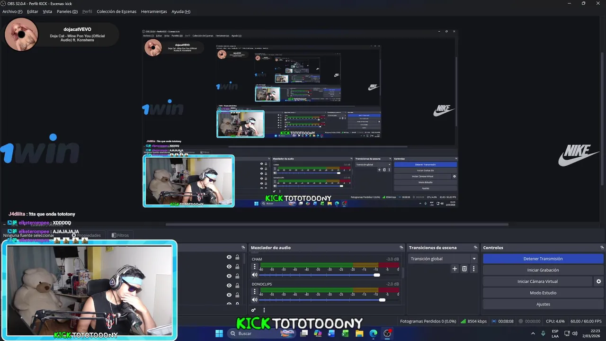Open Task View from taskbar
Viewport: 606px width, 341px height.
(304, 333)
